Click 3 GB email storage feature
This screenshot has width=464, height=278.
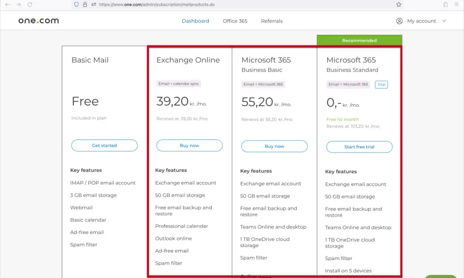point(93,195)
